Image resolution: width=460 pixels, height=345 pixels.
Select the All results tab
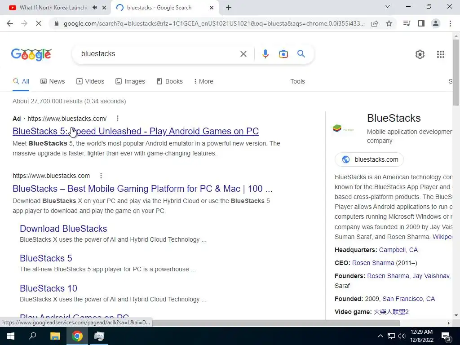click(x=21, y=82)
